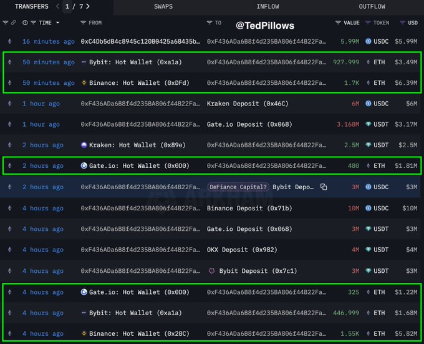424x344 pixels.
Task: Click Ethereum chain icon on OKX Deposit row
Action: 10,250
